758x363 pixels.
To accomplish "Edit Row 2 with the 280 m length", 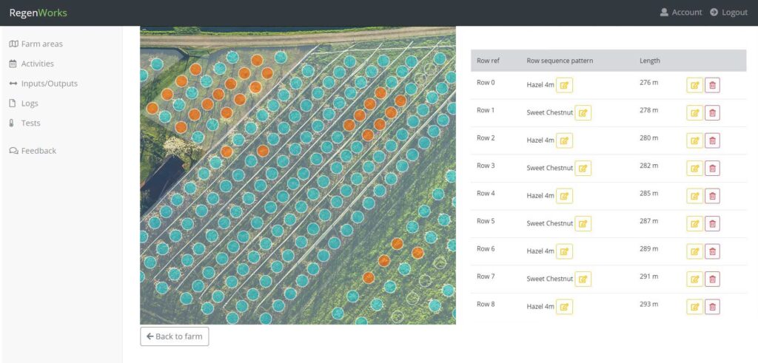I will [694, 140].
